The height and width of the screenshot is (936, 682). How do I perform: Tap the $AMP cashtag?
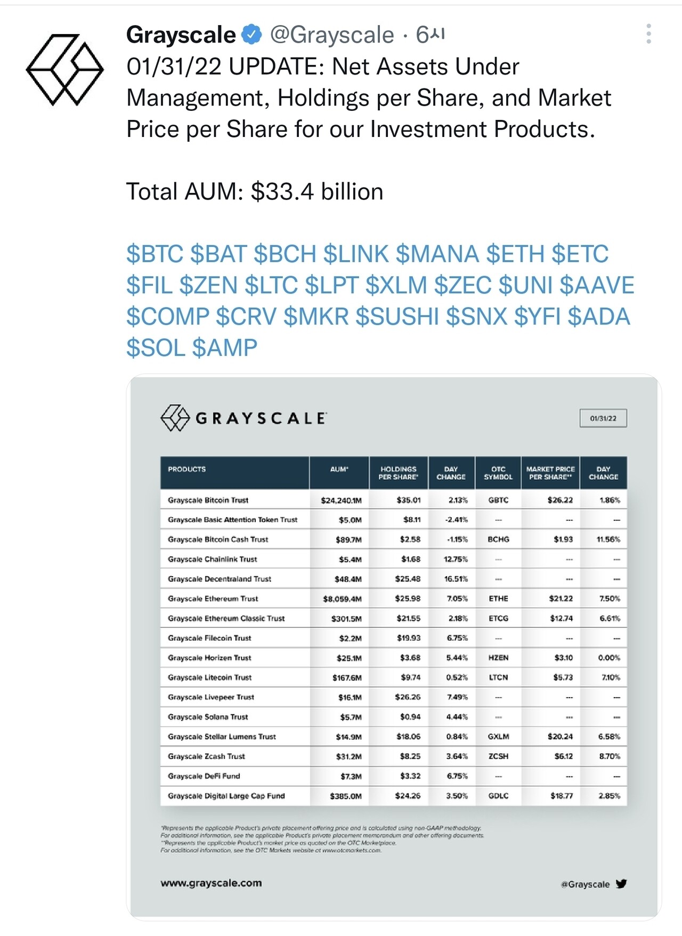point(225,348)
